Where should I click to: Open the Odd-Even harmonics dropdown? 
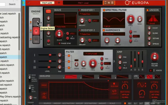tap(114, 34)
